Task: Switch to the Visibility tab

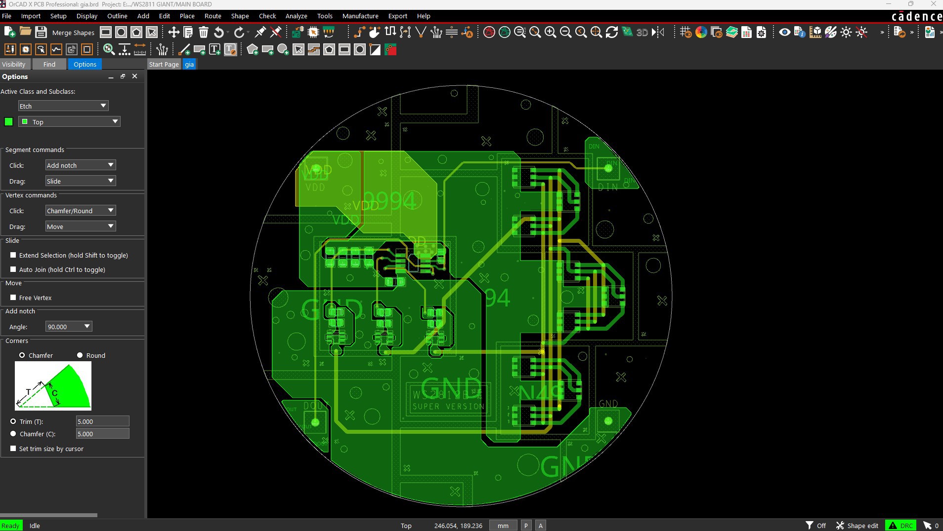Action: point(14,64)
